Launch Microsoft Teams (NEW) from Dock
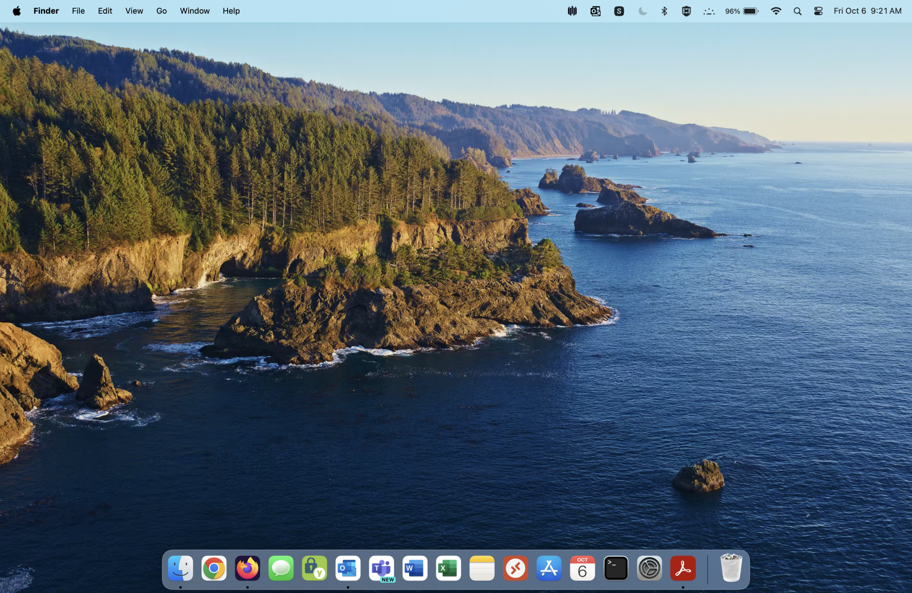The image size is (912, 593). point(381,568)
